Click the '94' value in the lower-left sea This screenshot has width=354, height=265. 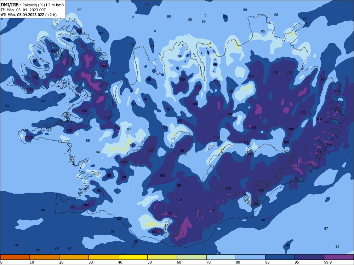click(x=43, y=210)
